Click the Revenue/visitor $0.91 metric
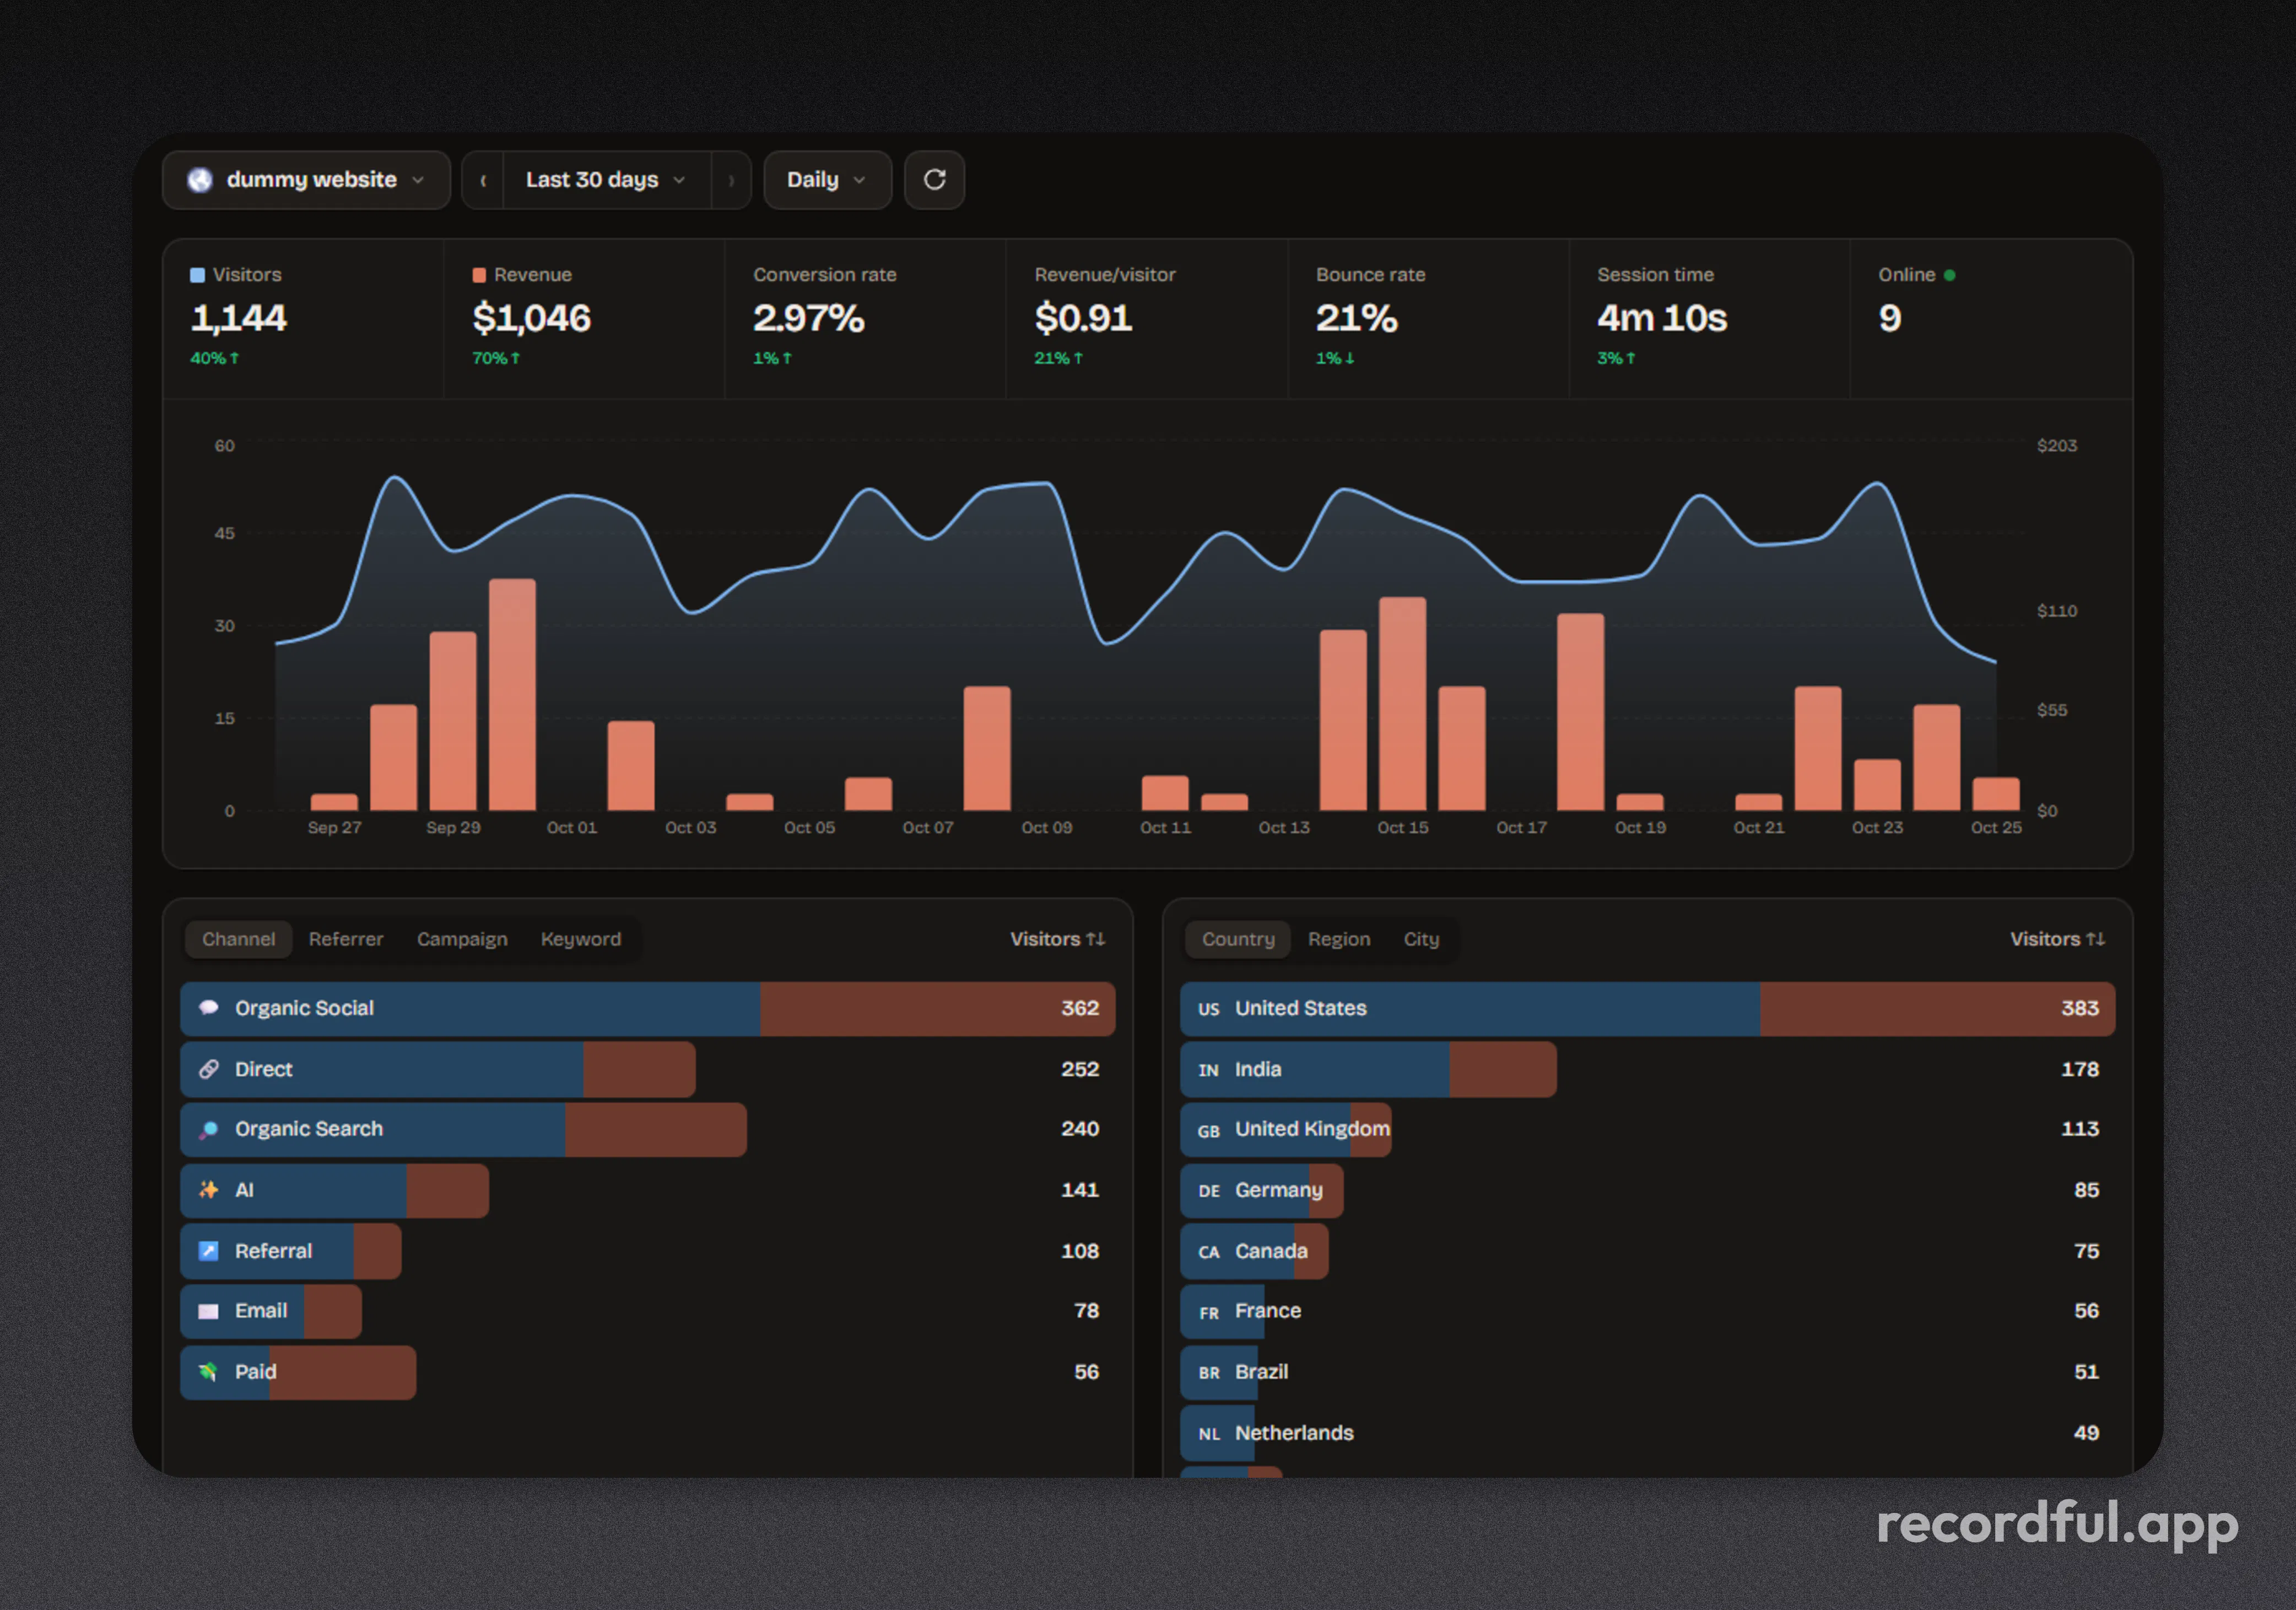 point(1146,318)
